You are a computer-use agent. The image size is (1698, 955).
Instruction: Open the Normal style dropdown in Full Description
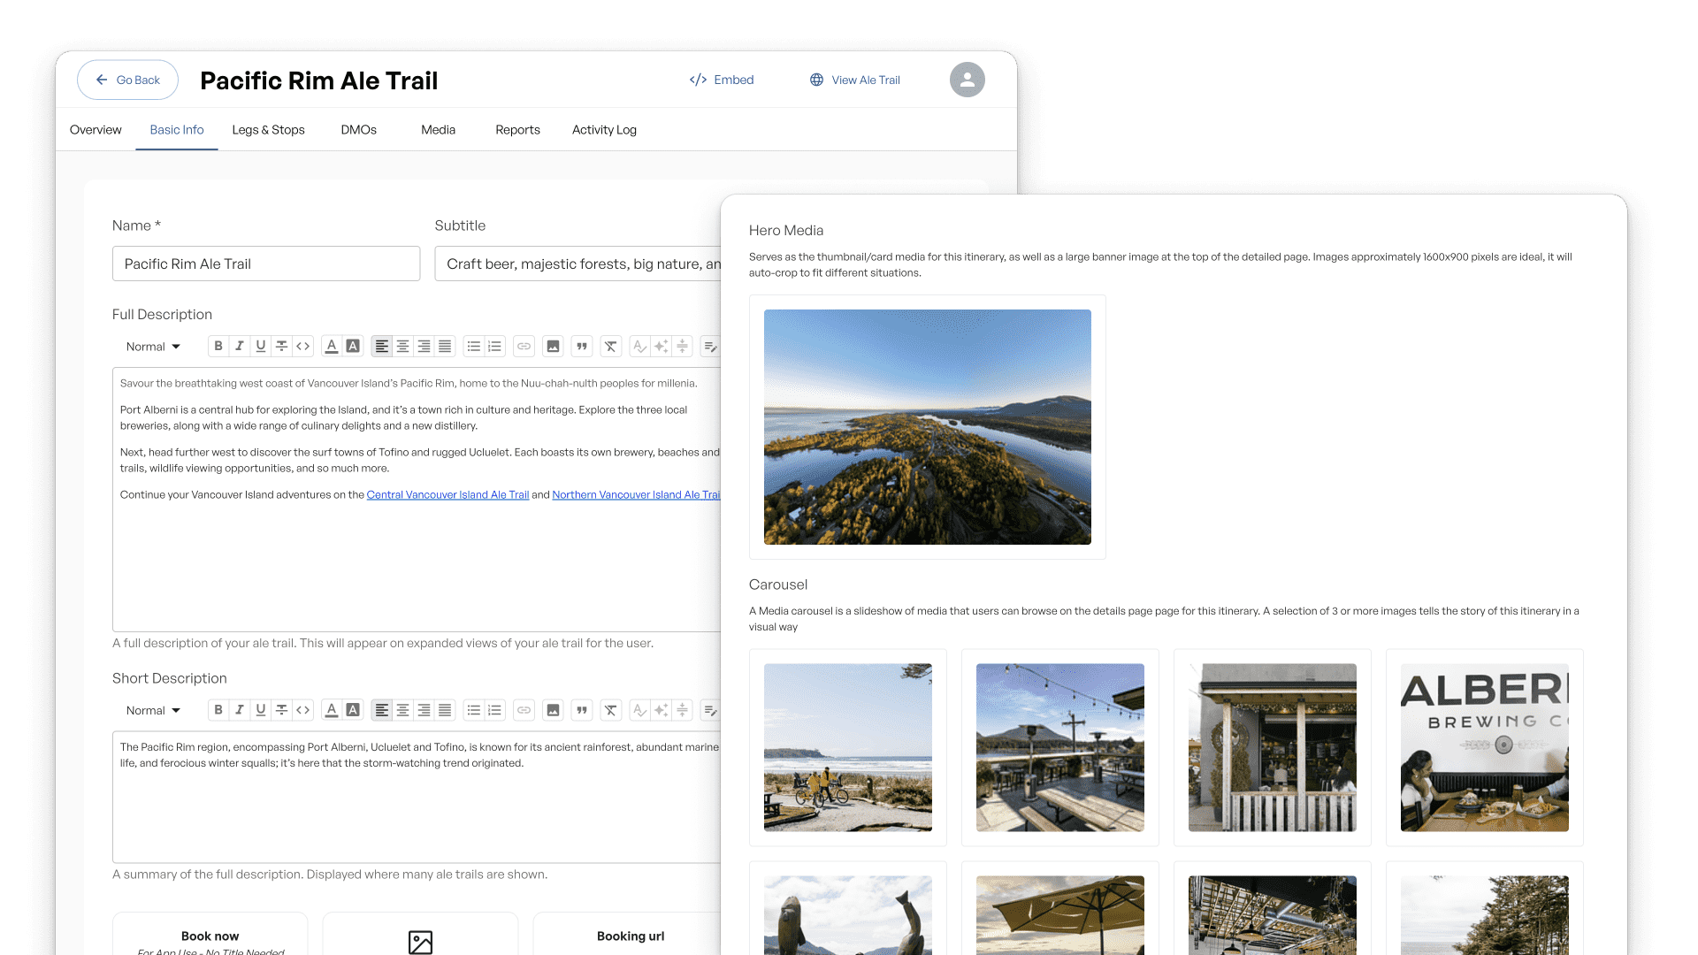(x=153, y=347)
